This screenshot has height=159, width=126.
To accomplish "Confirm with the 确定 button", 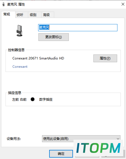I will point(61,154).
